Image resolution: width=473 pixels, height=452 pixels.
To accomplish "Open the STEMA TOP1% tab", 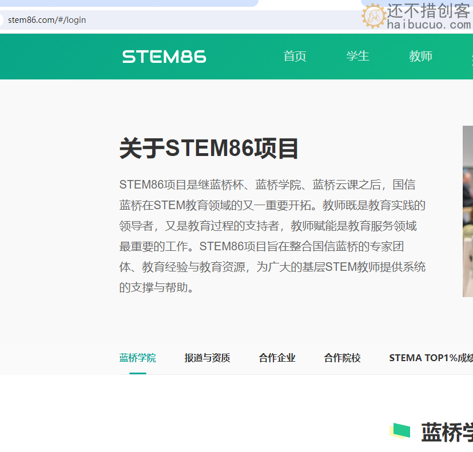I will [x=431, y=358].
